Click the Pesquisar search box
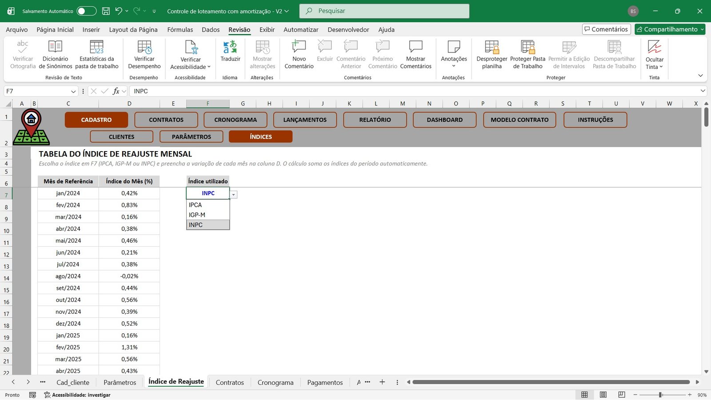Viewport: 711px width, 400px height. (x=384, y=11)
